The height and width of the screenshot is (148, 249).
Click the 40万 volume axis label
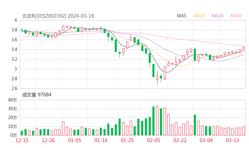(x=12, y=100)
